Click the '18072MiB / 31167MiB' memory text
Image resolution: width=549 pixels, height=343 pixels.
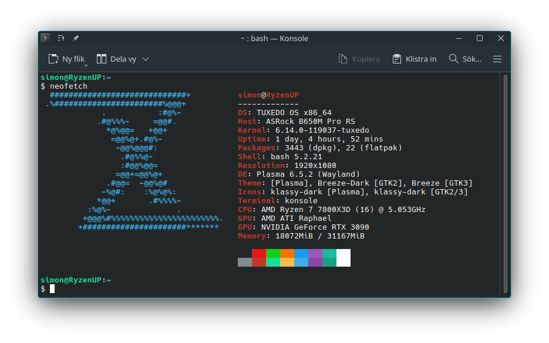tap(320, 236)
